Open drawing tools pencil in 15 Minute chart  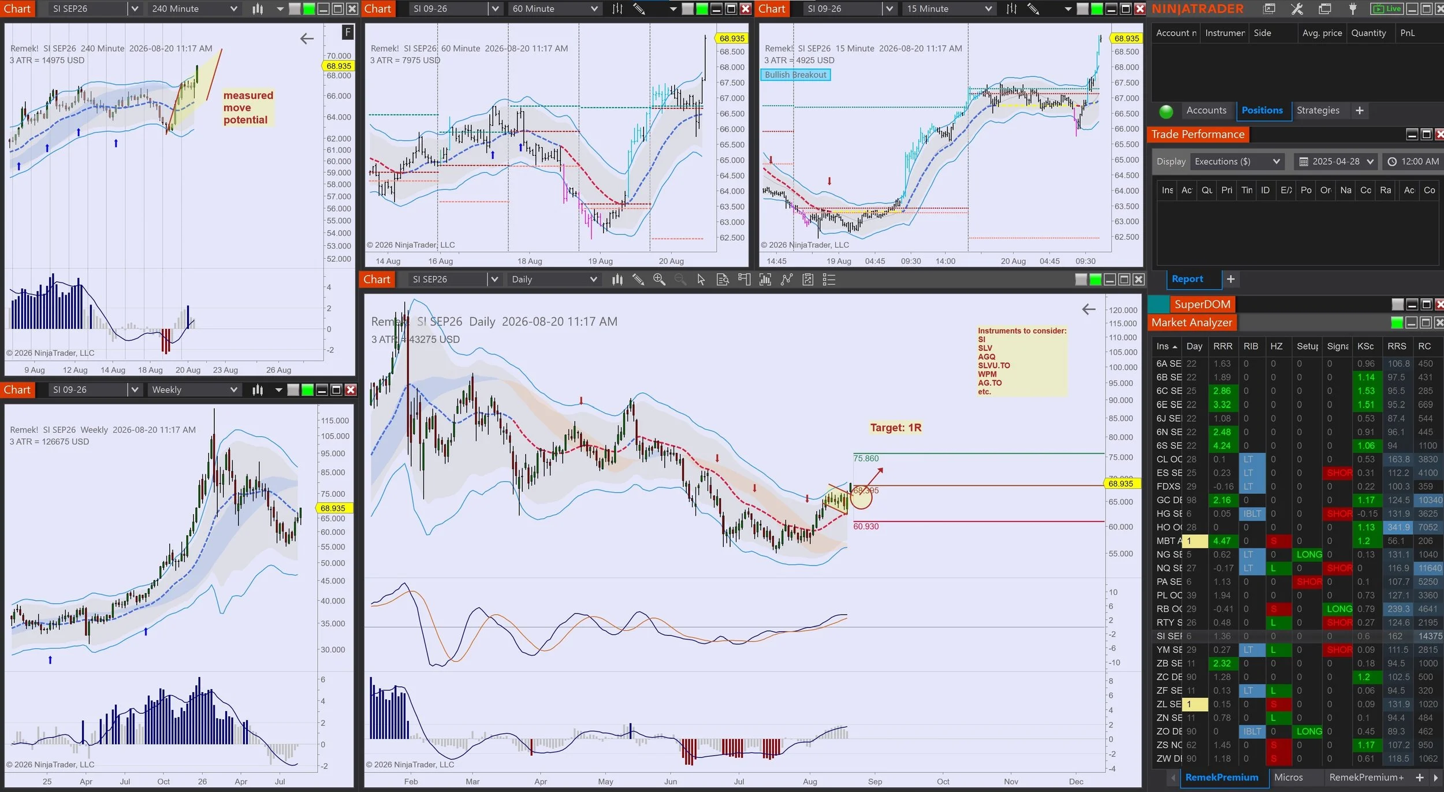(x=1033, y=9)
